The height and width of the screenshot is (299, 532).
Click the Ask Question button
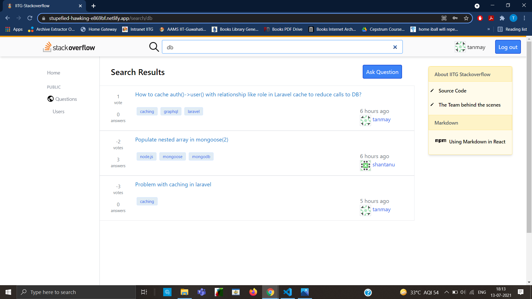point(382,72)
